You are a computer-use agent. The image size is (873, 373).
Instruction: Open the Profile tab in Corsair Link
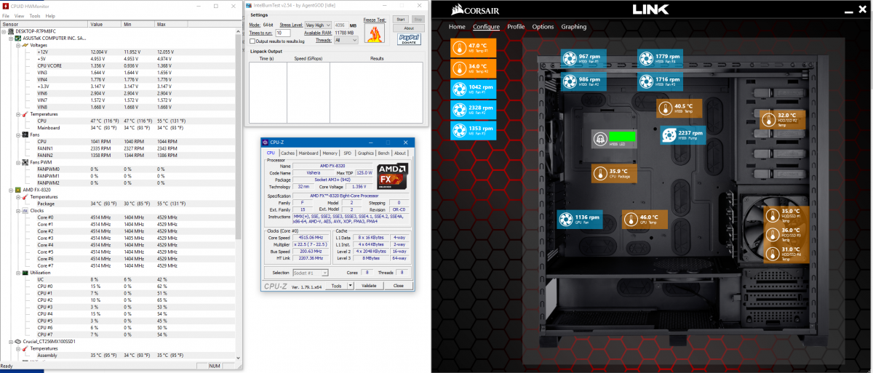[516, 27]
